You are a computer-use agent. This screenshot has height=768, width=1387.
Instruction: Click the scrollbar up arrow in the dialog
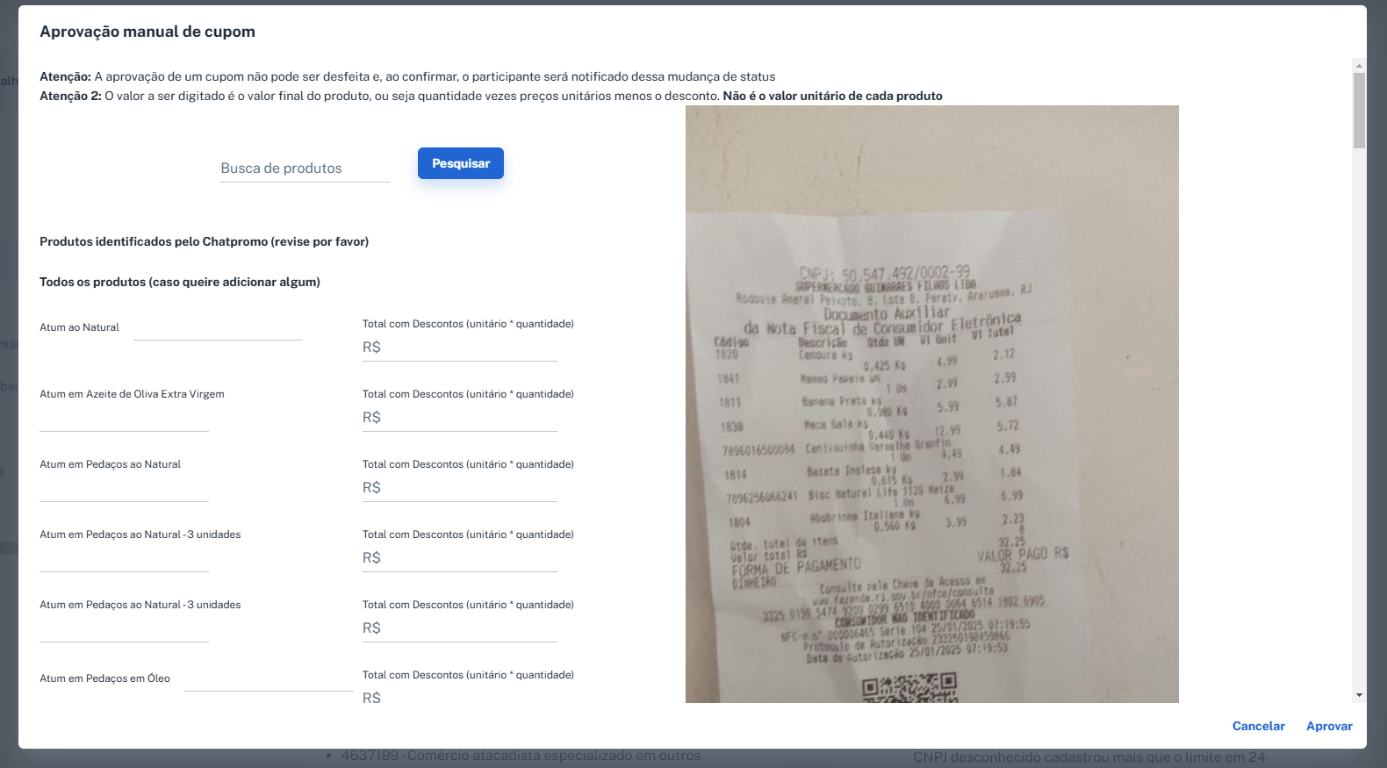1359,66
